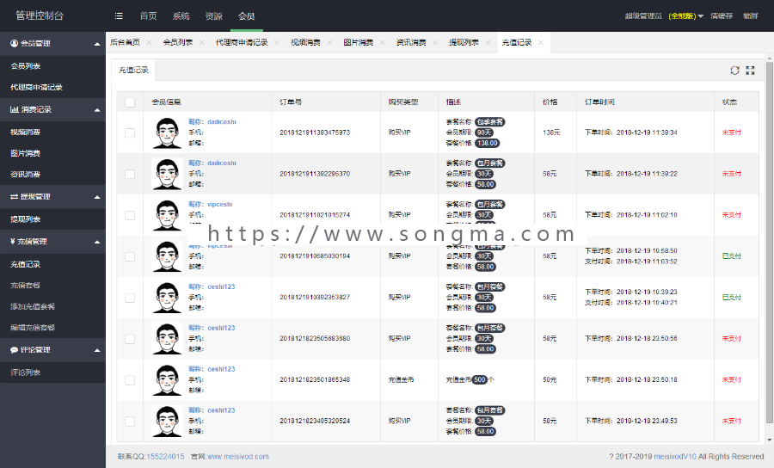Click the 消费记录 chart icon in sidebar
This screenshot has height=468, width=774.
point(15,109)
